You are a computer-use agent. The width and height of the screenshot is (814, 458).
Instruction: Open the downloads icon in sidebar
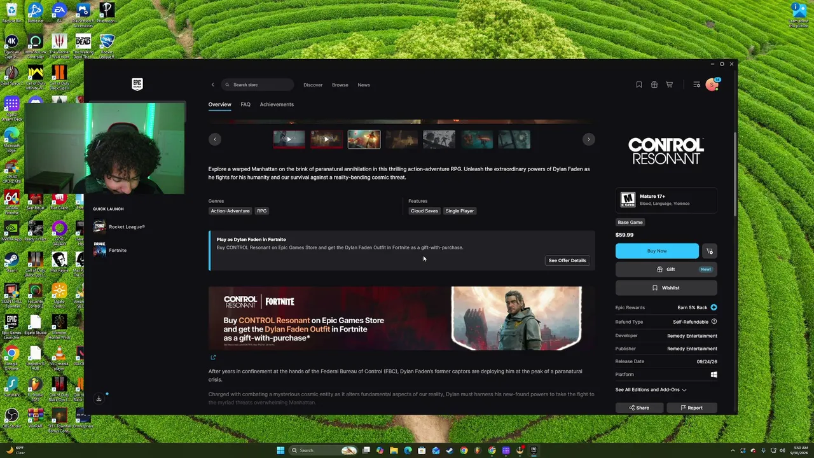click(99, 399)
